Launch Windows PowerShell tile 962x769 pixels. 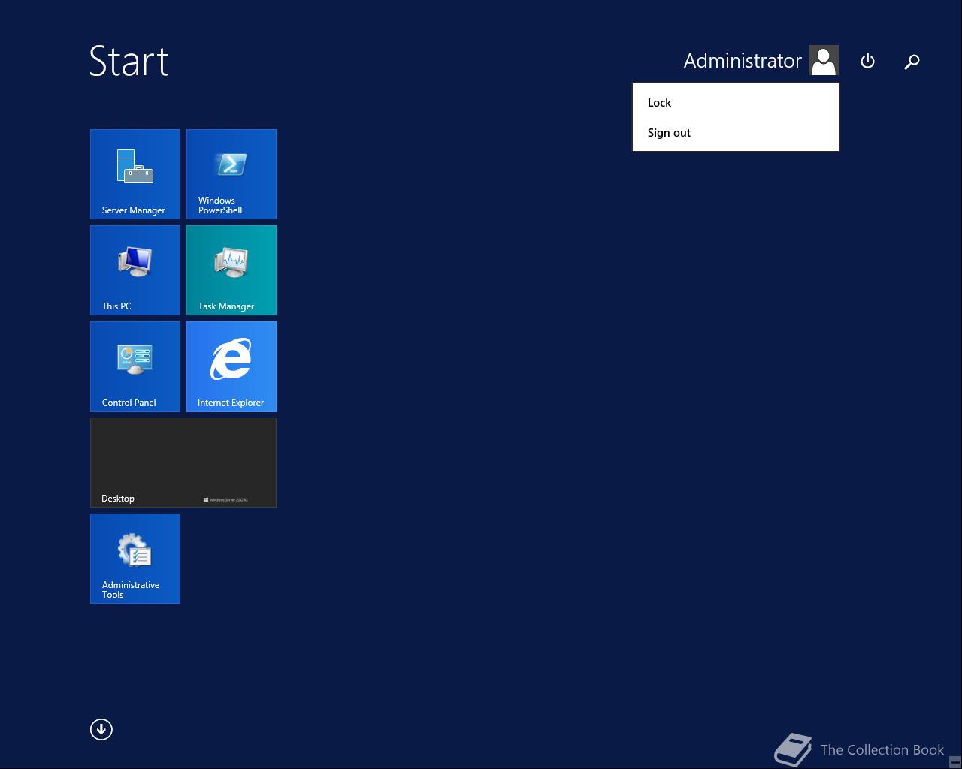pyautogui.click(x=231, y=174)
